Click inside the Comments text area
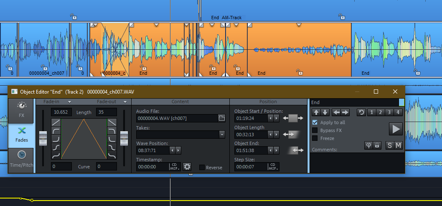 pos(357,163)
